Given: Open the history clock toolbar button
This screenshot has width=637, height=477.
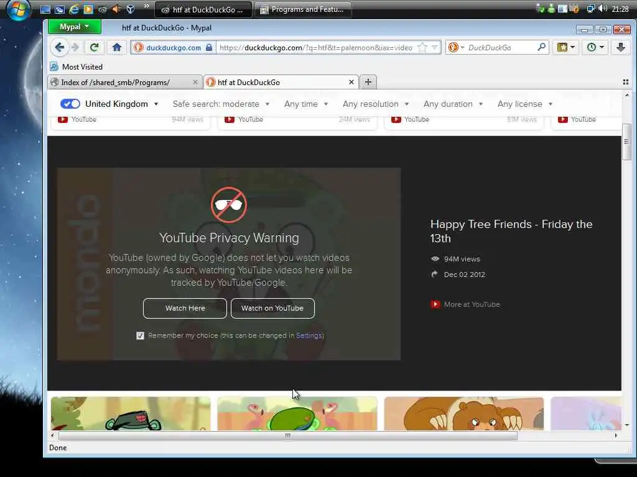Looking at the screenshot, I should [595, 47].
